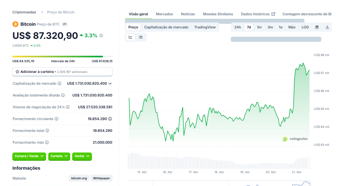The height and width of the screenshot is (186, 344).
Task: Show info for Fornecimento total
Action: (47, 131)
